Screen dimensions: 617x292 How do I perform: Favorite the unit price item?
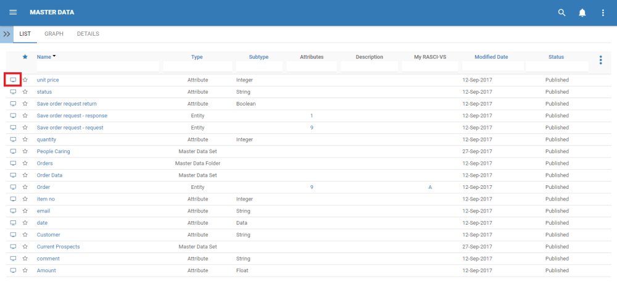tap(25, 80)
